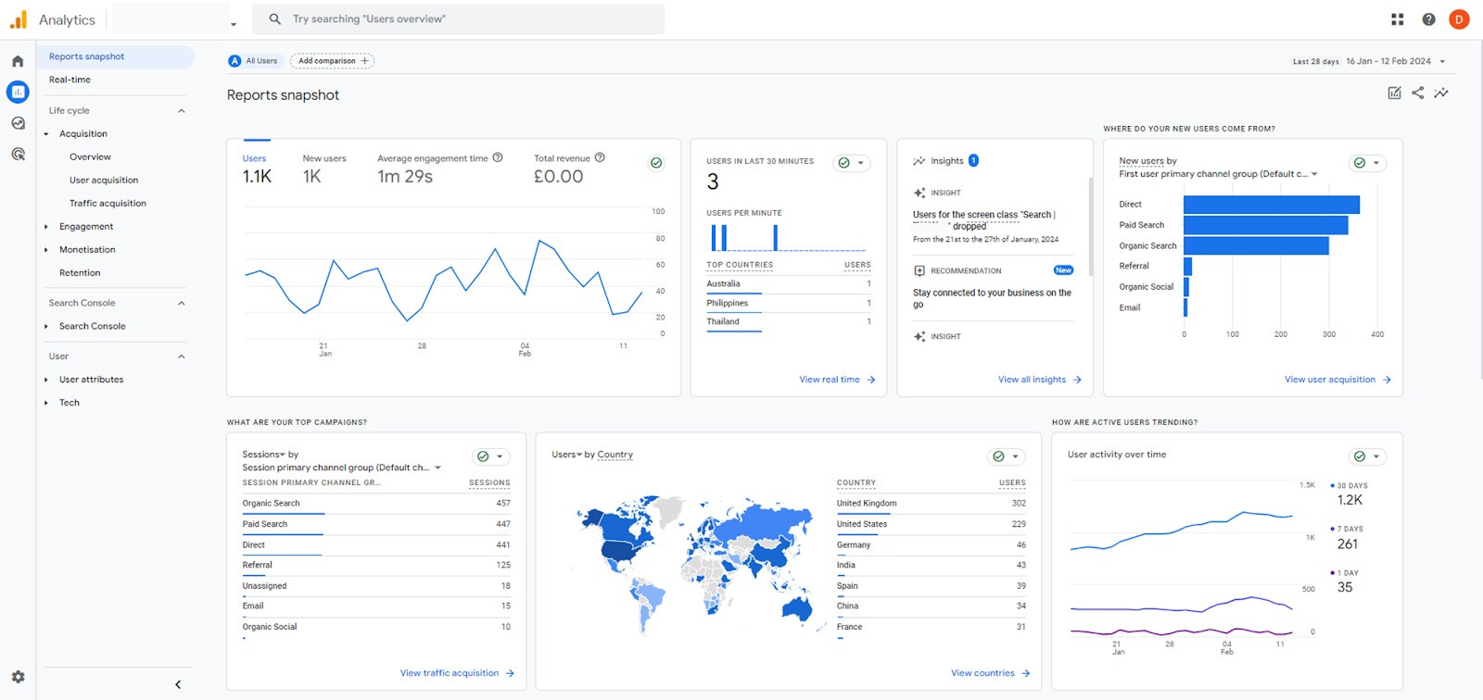Click the Add comparison button
1483x700 pixels.
[333, 61]
